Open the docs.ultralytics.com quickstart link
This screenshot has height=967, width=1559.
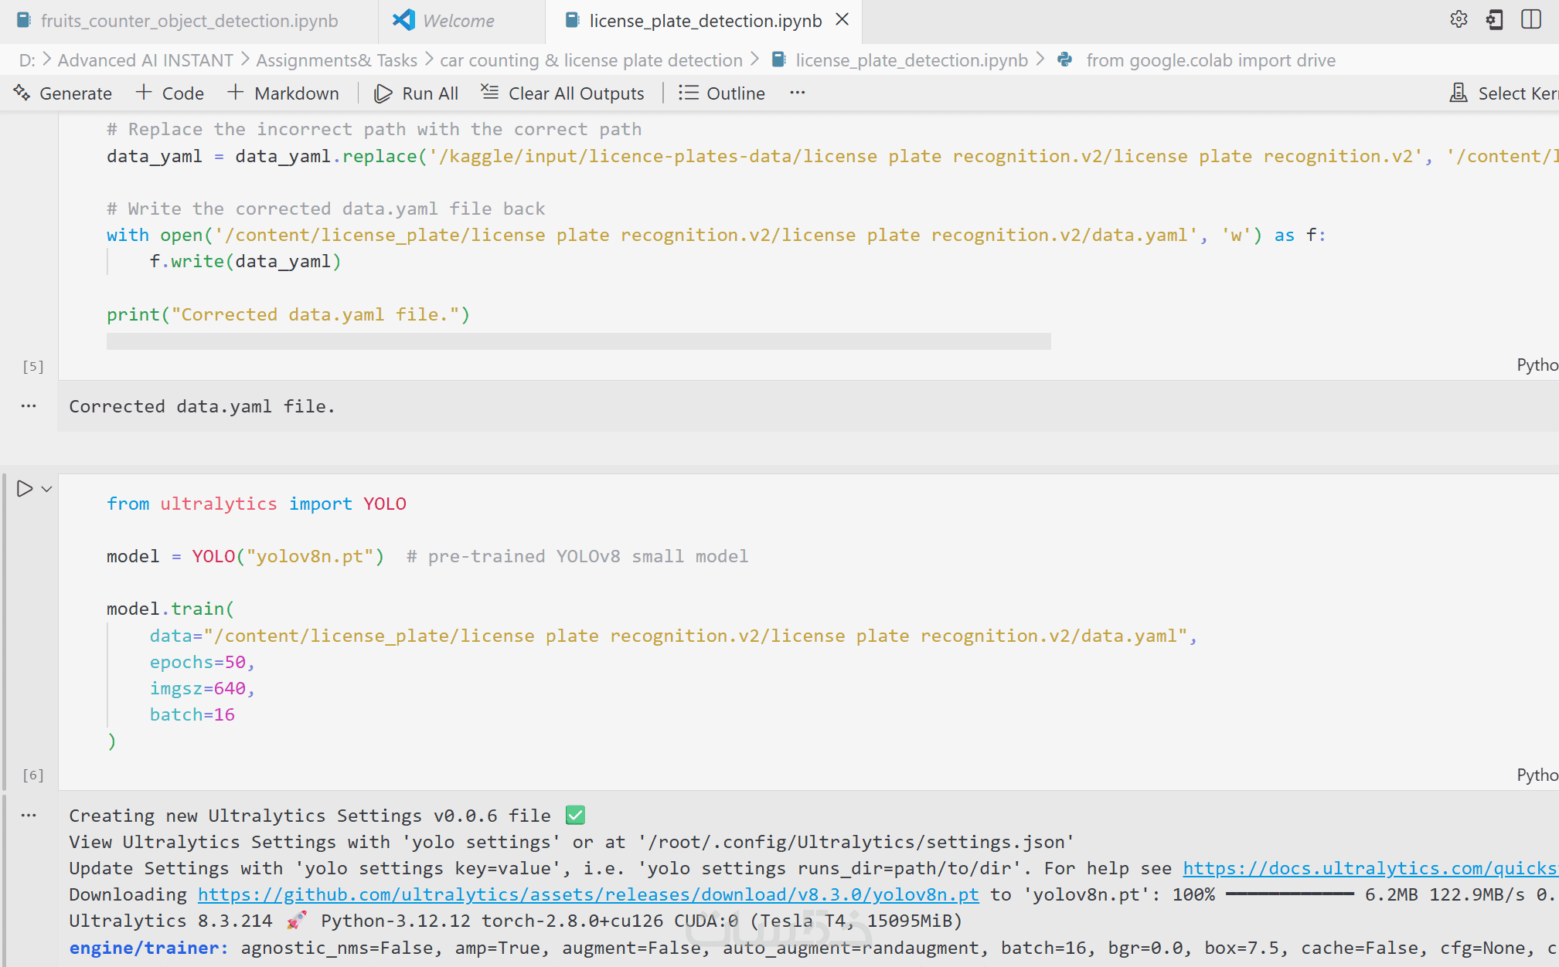1369,868
